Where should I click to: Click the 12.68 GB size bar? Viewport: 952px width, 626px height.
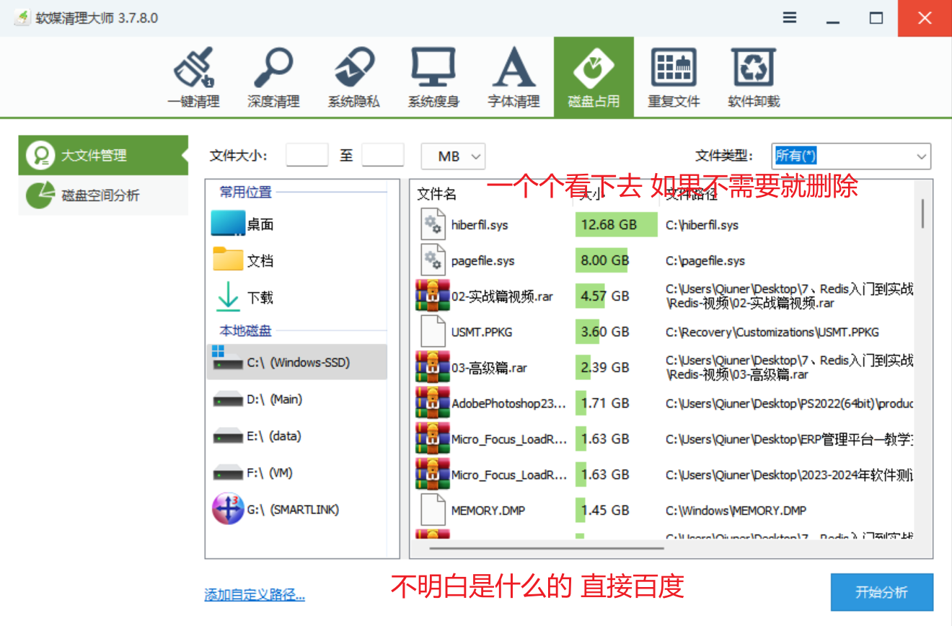(x=617, y=224)
